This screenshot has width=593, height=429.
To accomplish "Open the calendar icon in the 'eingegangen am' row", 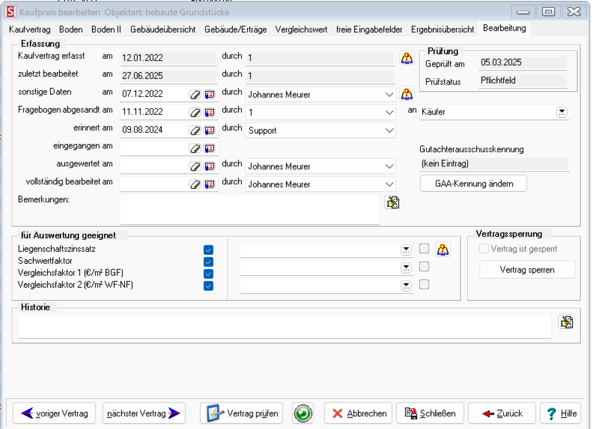I will tap(210, 148).
